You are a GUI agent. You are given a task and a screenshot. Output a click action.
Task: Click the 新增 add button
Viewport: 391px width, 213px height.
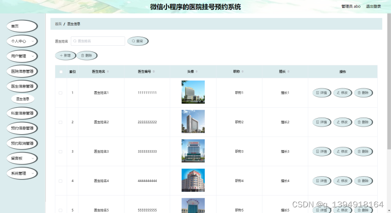(x=65, y=56)
